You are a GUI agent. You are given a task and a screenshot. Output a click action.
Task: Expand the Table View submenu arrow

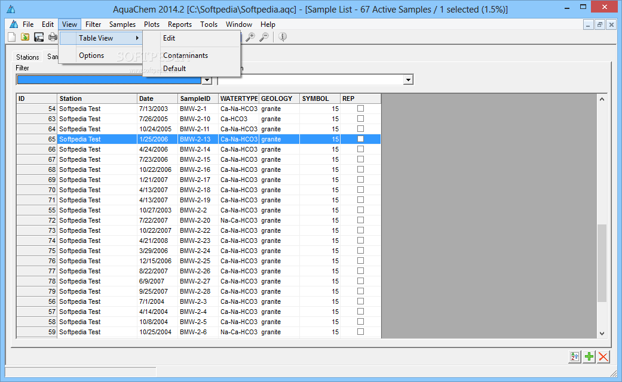point(137,38)
